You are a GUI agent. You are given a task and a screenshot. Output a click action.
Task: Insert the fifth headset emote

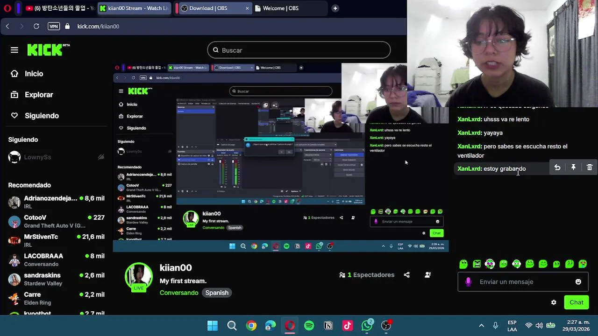pyautogui.click(x=516, y=264)
